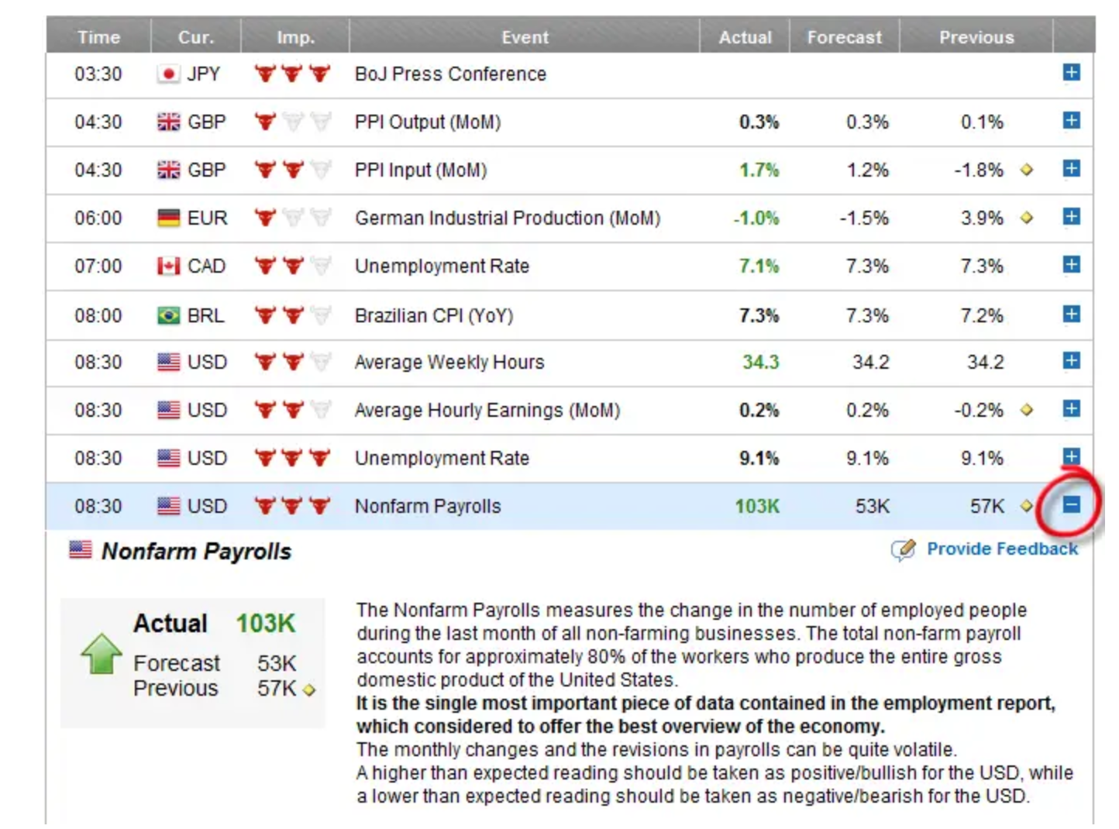Click the Forecast column header

point(844,37)
